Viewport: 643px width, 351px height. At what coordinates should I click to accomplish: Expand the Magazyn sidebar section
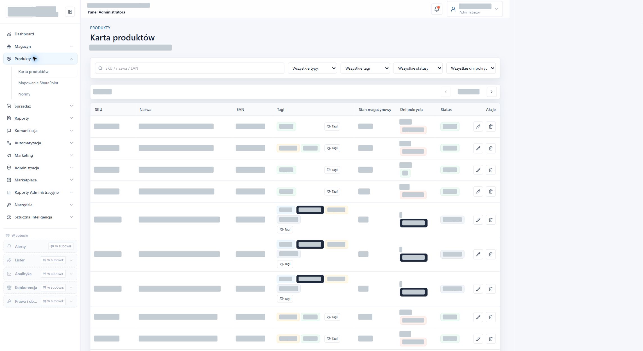[40, 46]
